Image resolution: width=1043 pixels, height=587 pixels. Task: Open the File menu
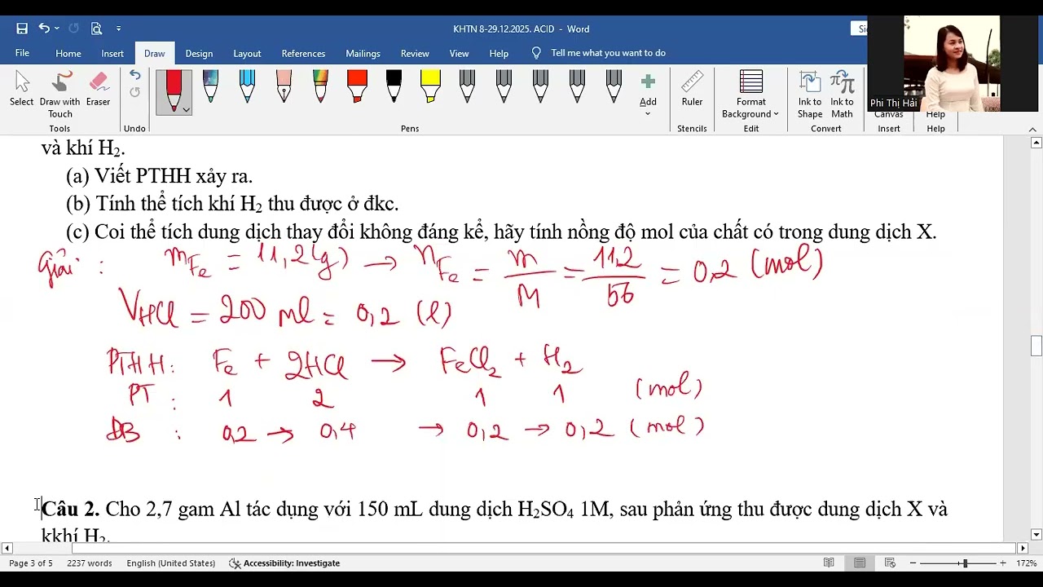pos(22,53)
